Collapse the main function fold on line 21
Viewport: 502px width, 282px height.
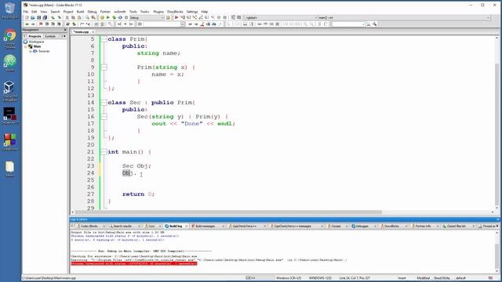coord(104,152)
